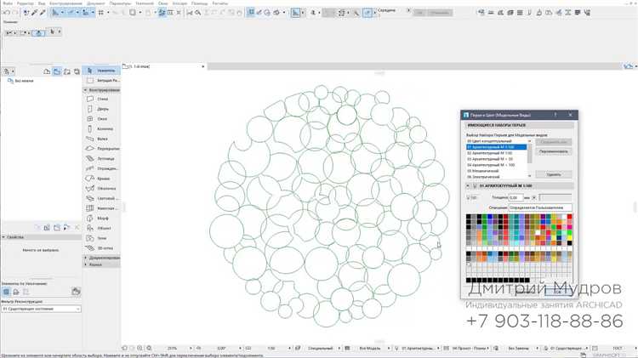Select the Arrow (Указатель) tool in toolbox
Image resolution: width=638 pixels, height=358 pixels.
tap(101, 71)
